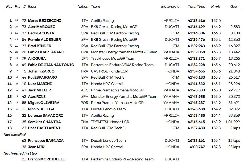Click Francesco BAGNAIA's name
The image size is (248, 162).
[46, 141]
